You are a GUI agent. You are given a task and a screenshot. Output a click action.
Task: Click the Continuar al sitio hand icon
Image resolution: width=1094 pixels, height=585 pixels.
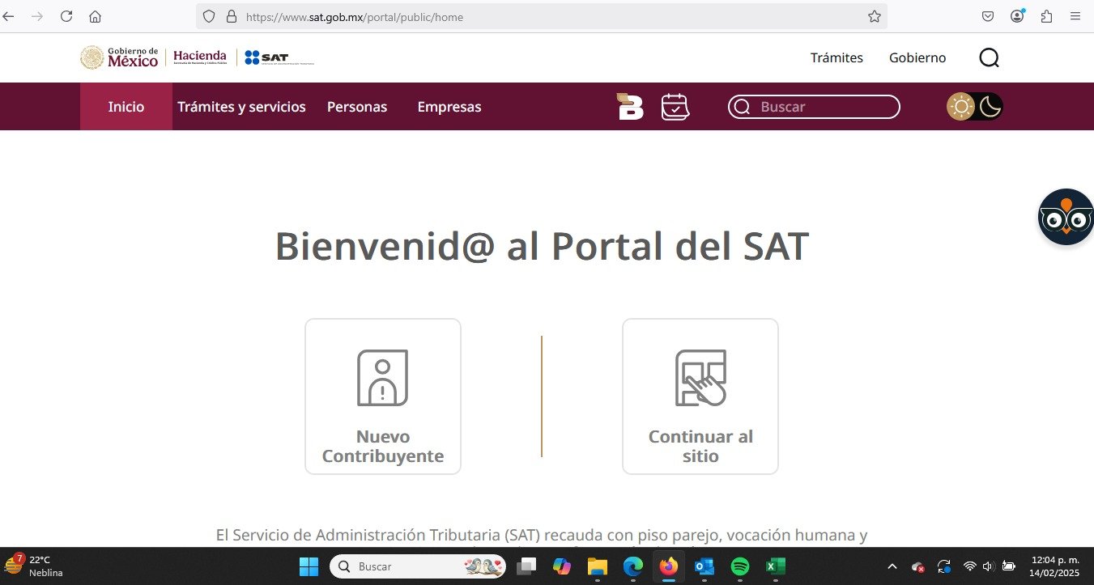(700, 378)
